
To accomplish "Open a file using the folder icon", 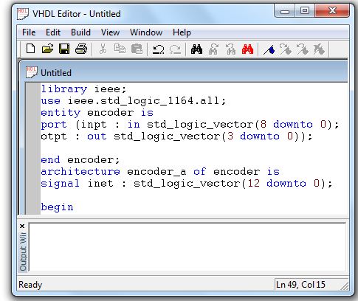I will (x=47, y=49).
